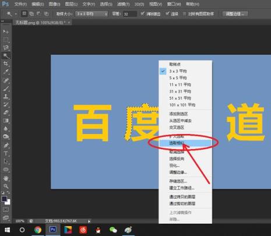Image resolution: width=271 pixels, height=236 pixels.
Task: Toggle the 连续 (contiguous) checkbox
Action: [167, 13]
